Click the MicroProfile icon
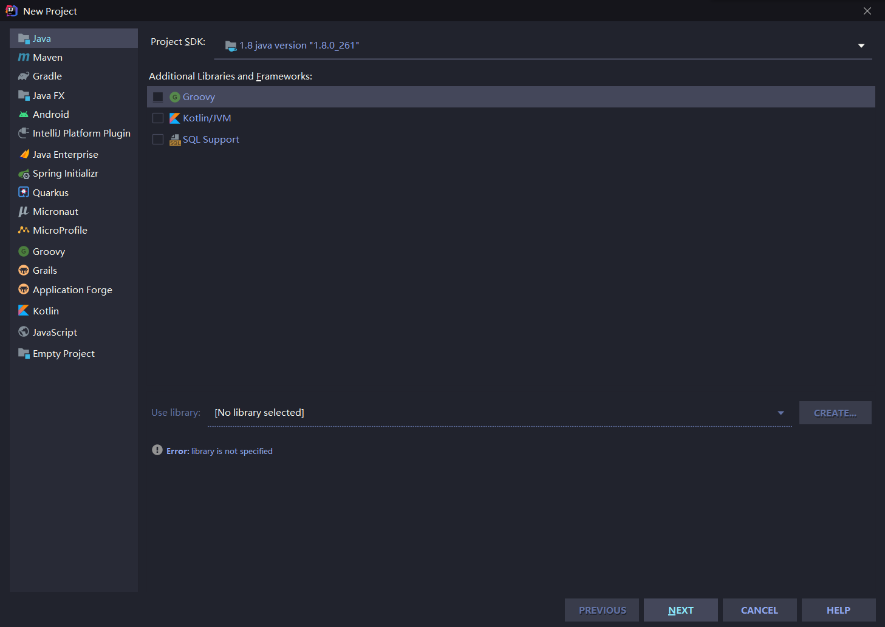Image resolution: width=885 pixels, height=627 pixels. click(x=24, y=230)
